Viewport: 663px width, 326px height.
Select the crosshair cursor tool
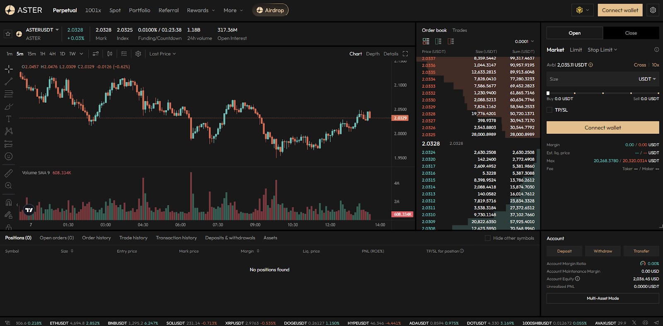pyautogui.click(x=9, y=69)
